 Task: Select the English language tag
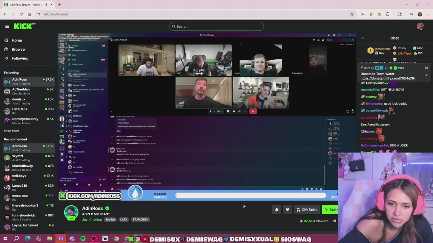tap(110, 219)
